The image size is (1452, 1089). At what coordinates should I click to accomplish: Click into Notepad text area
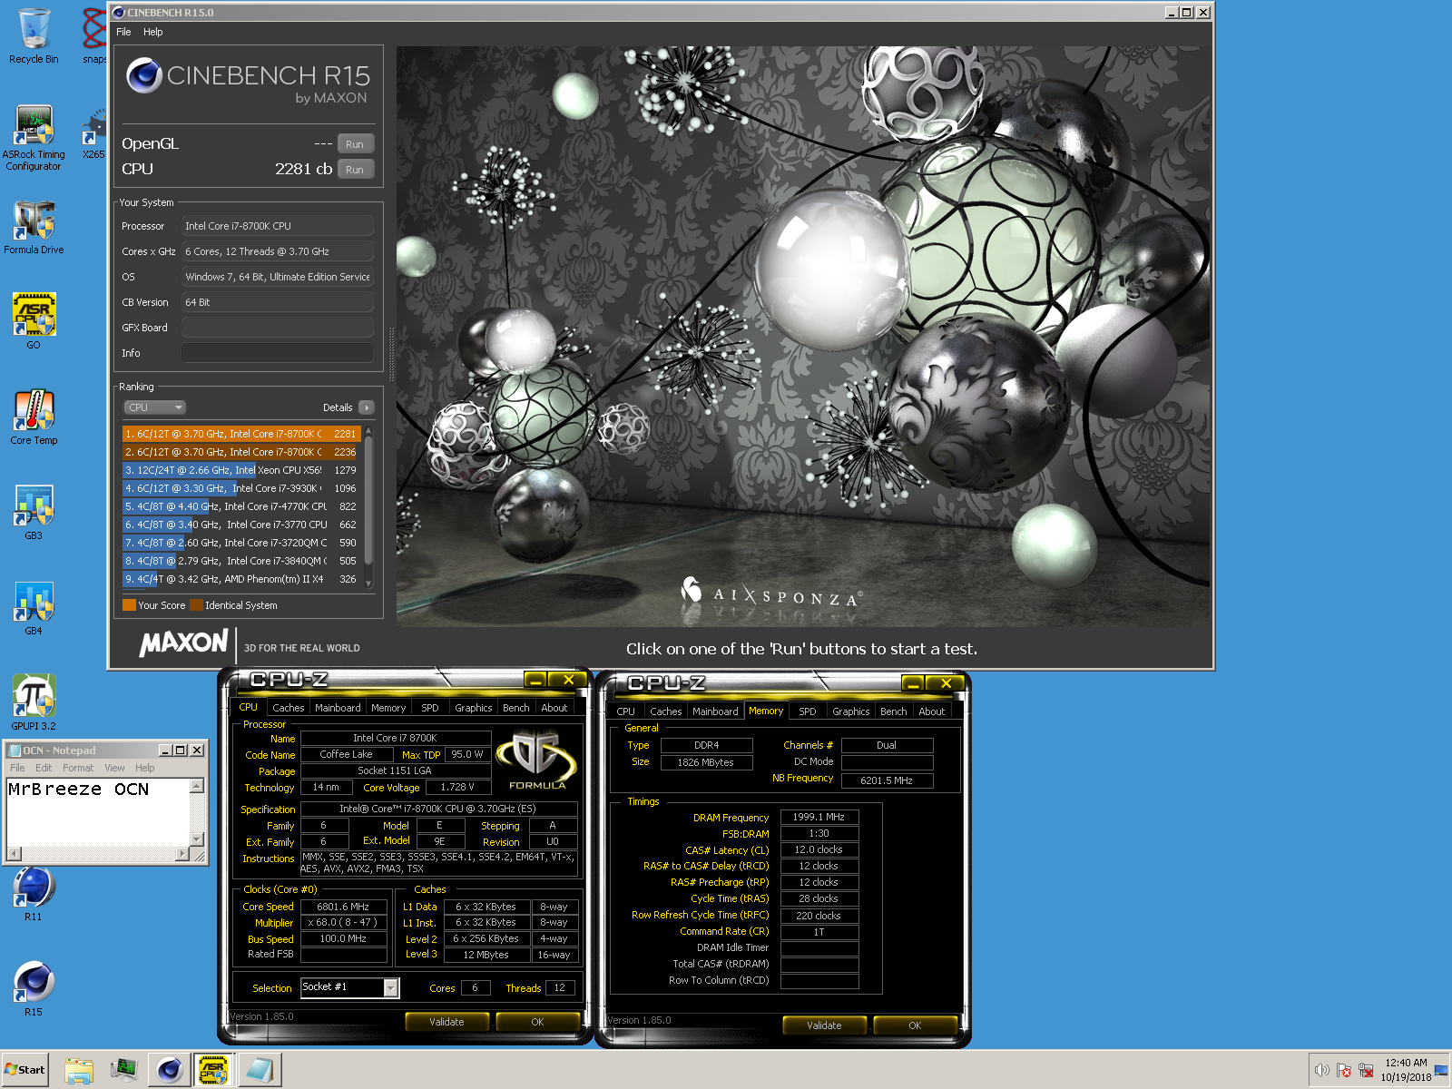[98, 811]
